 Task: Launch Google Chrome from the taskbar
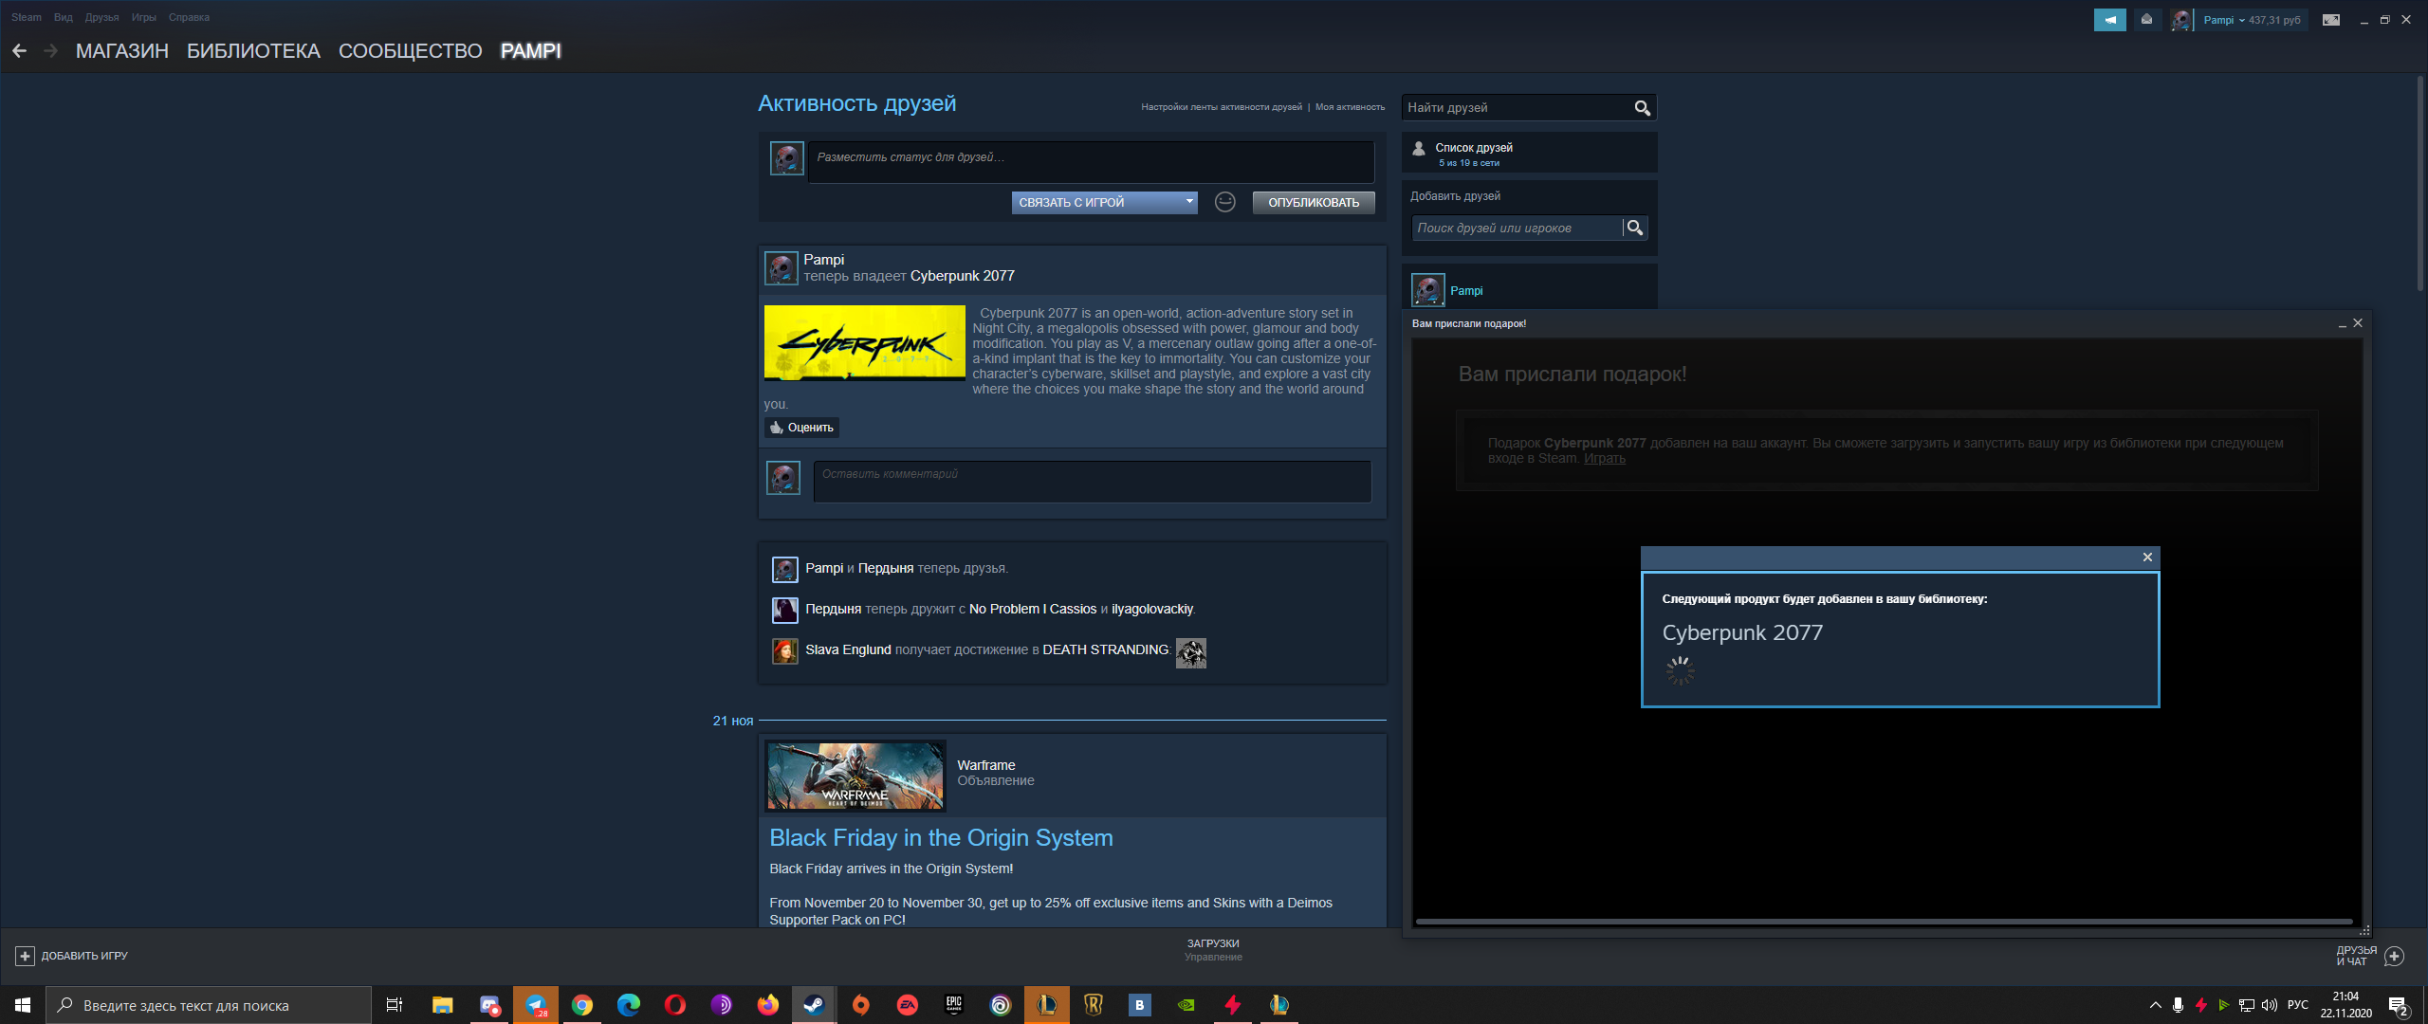click(582, 1005)
